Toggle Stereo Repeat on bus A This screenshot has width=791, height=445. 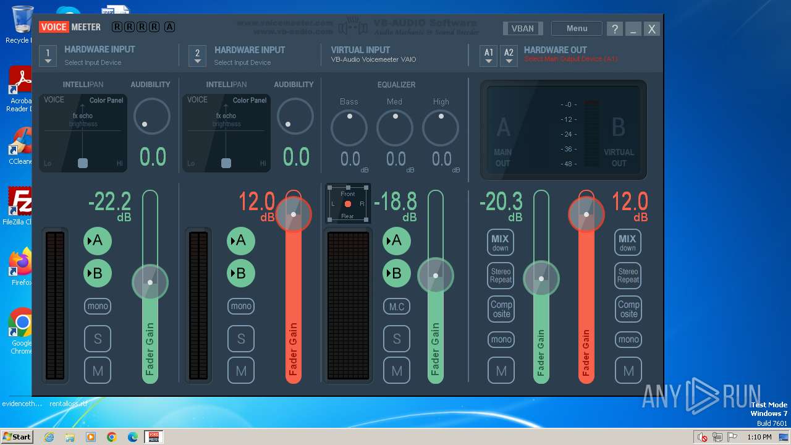[501, 276]
